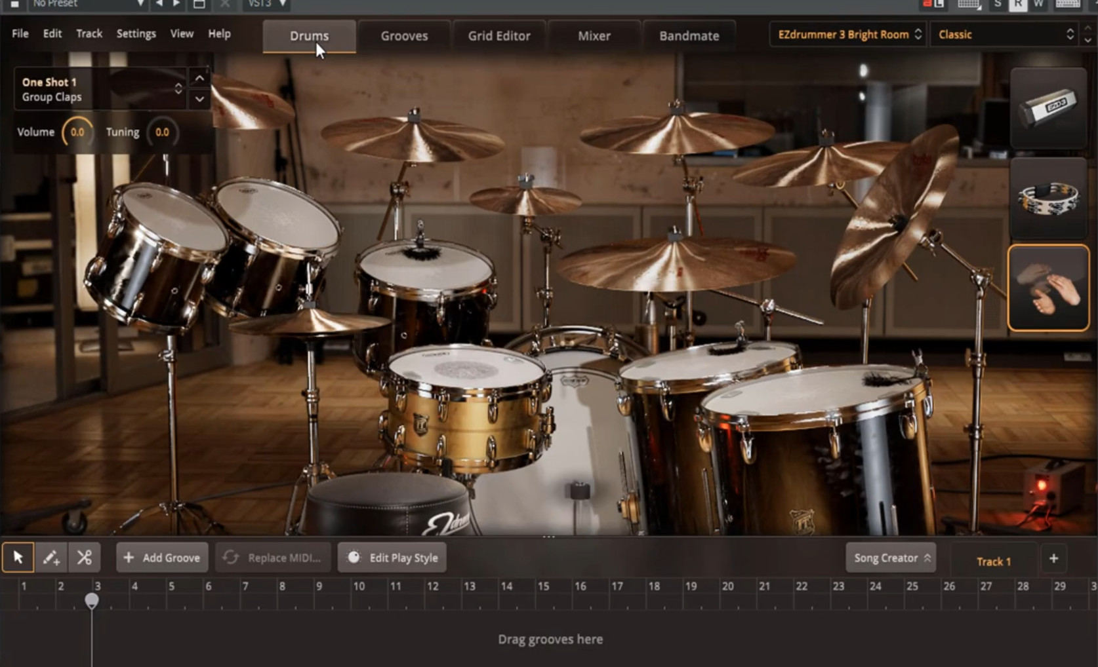Click the Replace MIDI button
The height and width of the screenshot is (667, 1098).
point(274,558)
